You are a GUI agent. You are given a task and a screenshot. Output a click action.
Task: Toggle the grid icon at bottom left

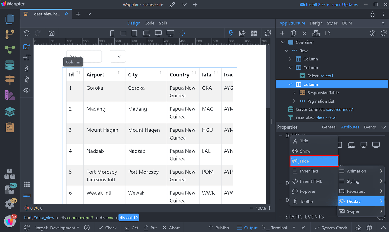(x=27, y=185)
